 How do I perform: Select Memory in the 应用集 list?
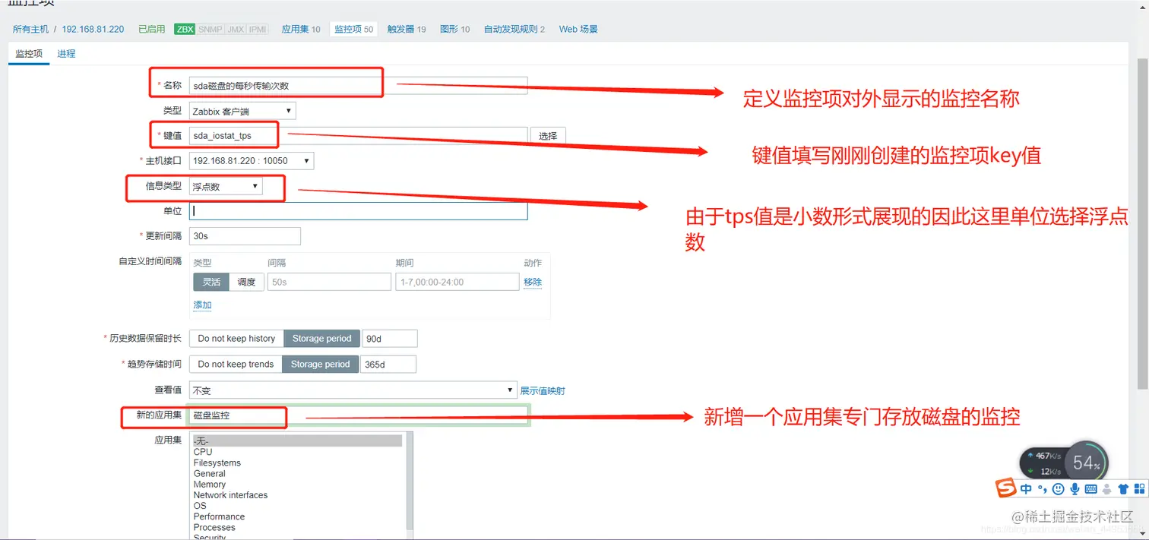pyautogui.click(x=297, y=485)
